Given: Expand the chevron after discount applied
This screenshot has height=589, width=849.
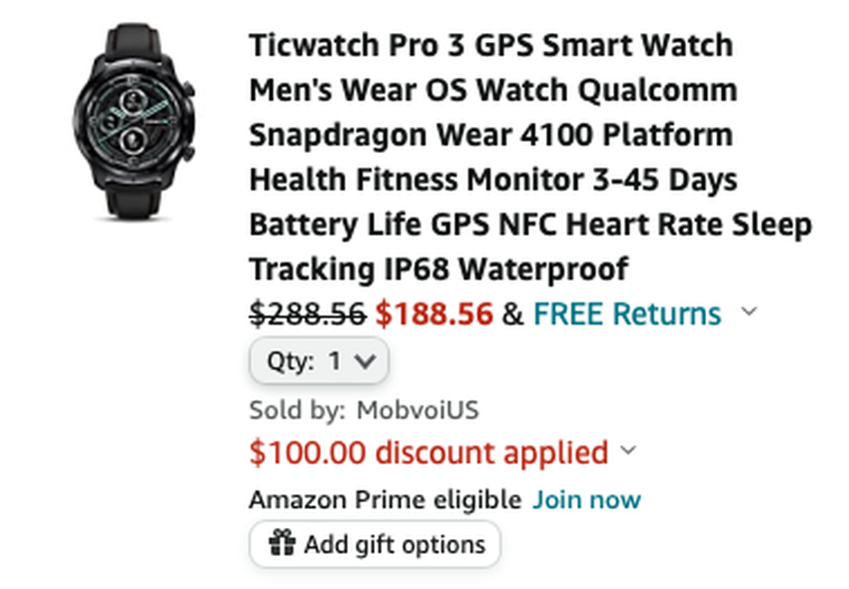Looking at the screenshot, I should click(x=628, y=451).
